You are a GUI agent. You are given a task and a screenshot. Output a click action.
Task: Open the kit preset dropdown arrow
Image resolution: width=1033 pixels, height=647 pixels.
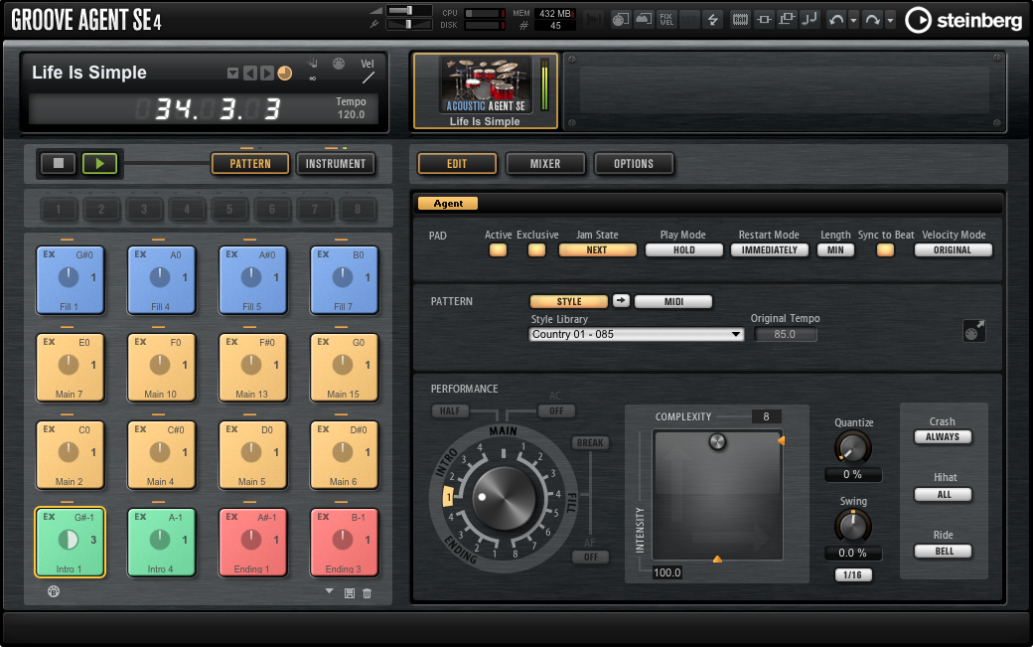[x=232, y=73]
